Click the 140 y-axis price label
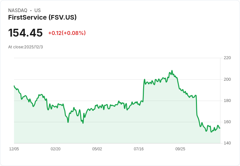This screenshot has width=240, height=166. (227, 143)
